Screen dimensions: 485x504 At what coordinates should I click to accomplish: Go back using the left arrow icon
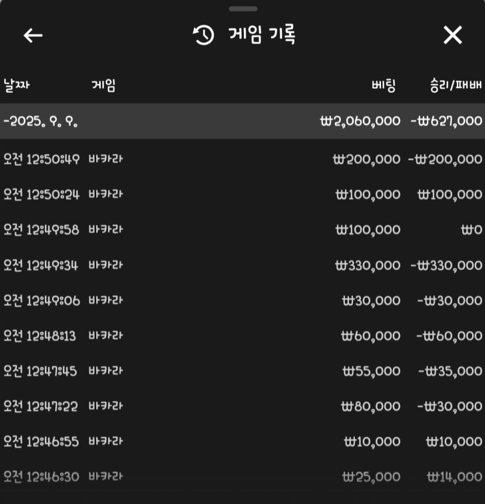[33, 36]
